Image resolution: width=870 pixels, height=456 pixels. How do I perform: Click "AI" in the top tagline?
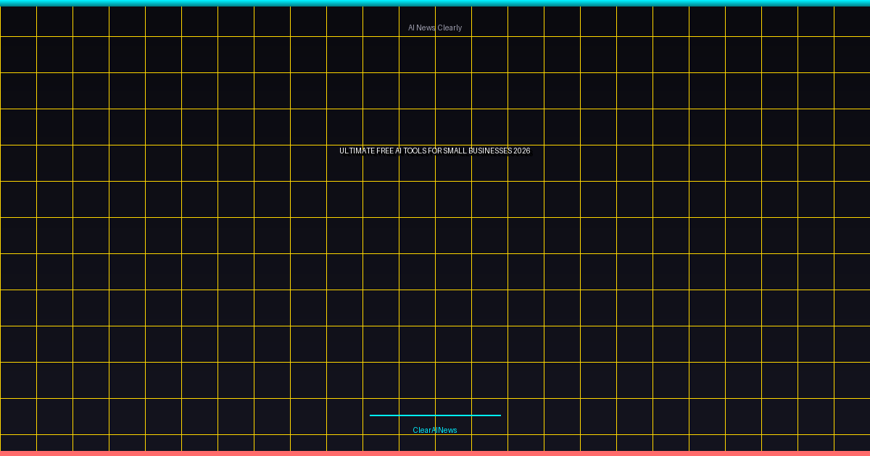click(x=411, y=28)
